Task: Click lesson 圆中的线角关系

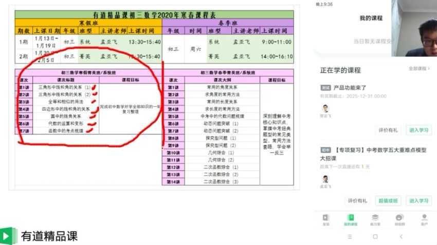Action: pos(66,116)
